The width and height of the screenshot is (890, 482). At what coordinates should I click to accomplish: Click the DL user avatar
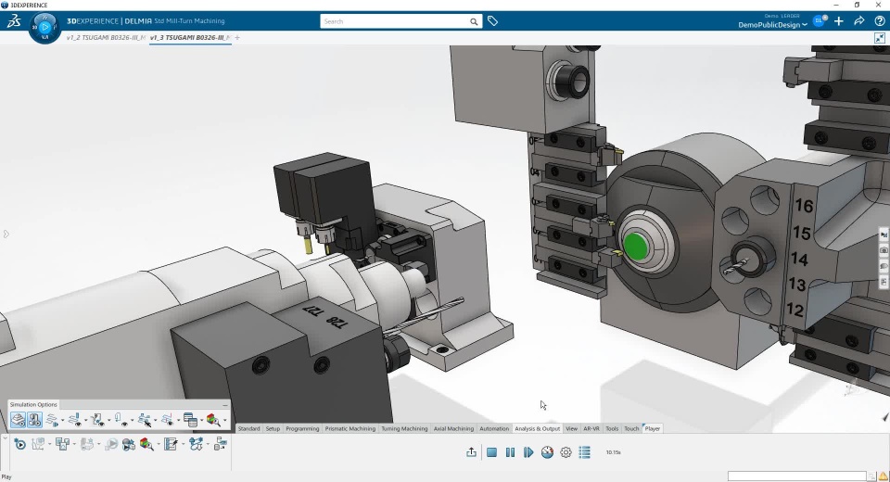pyautogui.click(x=819, y=21)
